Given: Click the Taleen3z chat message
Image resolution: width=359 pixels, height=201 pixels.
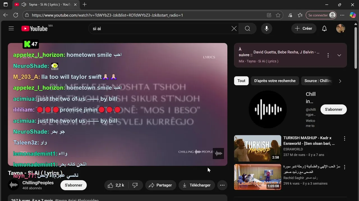Looking at the screenshot, I should tap(30, 143).
